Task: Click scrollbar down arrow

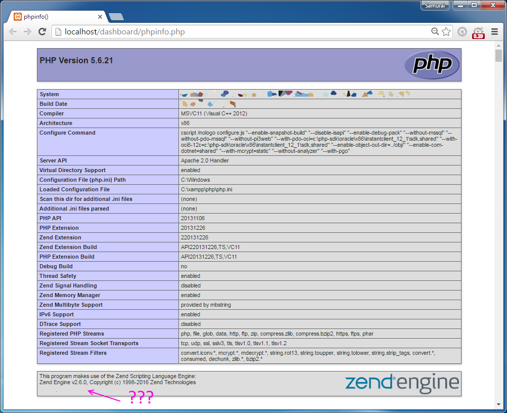Action: (498, 404)
